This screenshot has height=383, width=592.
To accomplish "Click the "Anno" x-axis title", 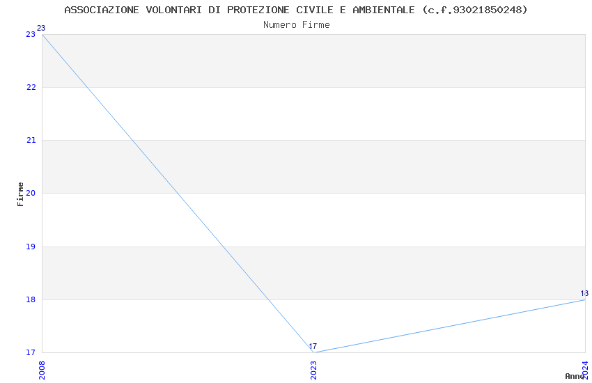I will coord(574,376).
